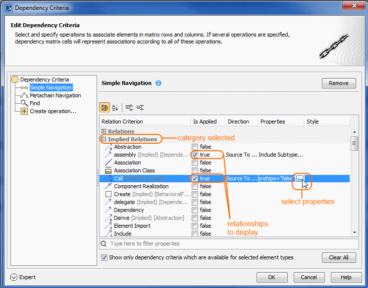Click the Expert mode chevron icon
Image resolution: width=368 pixels, height=288 pixels.
click(14, 277)
